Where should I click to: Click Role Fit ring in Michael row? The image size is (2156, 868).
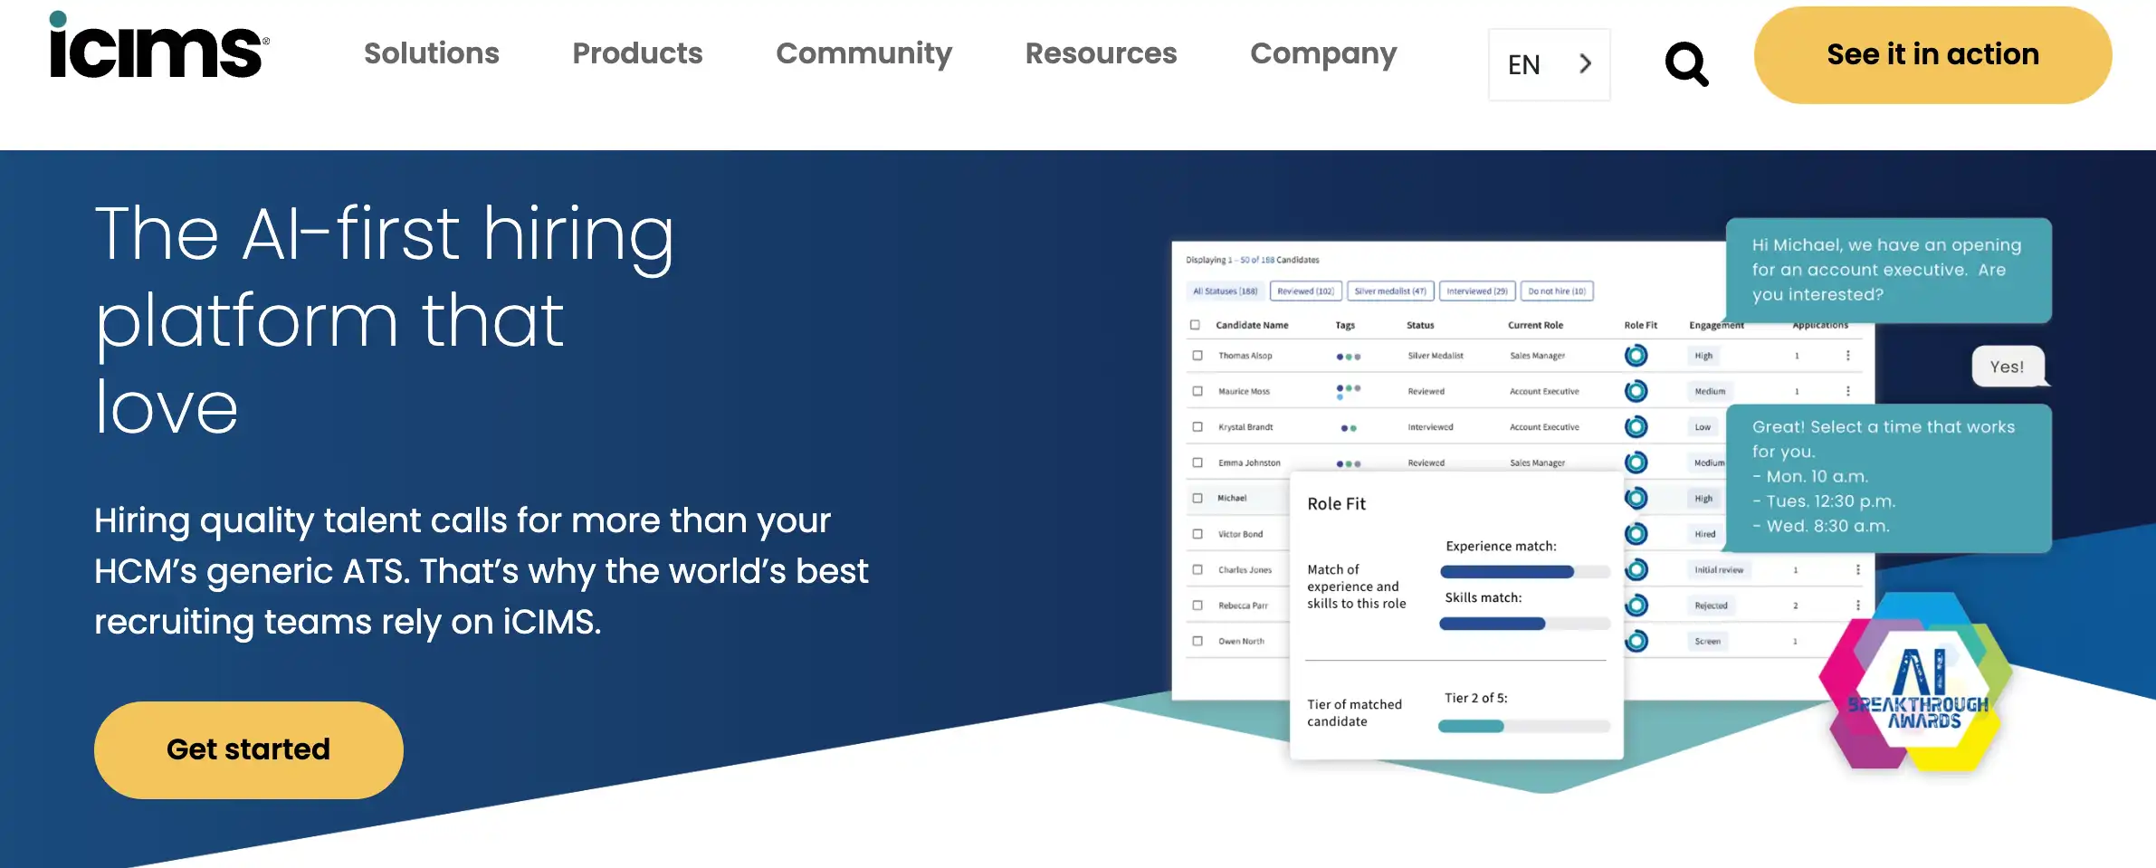[1636, 498]
